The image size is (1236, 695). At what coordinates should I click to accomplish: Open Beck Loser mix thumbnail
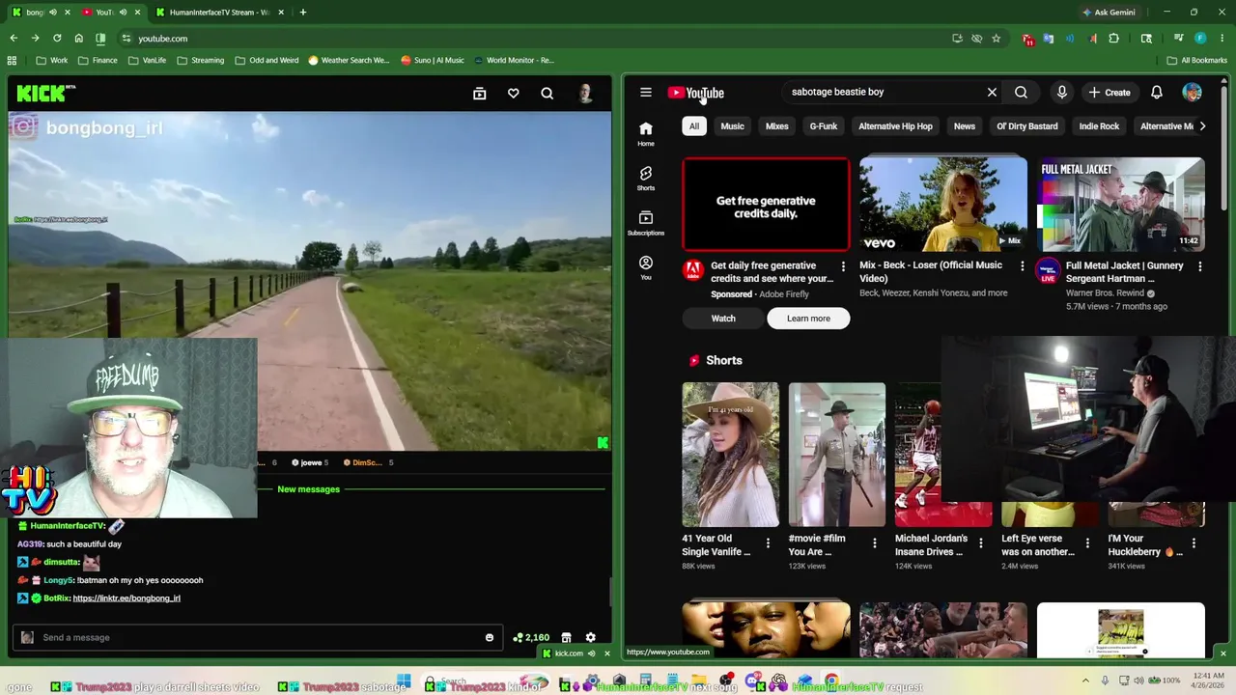click(943, 205)
